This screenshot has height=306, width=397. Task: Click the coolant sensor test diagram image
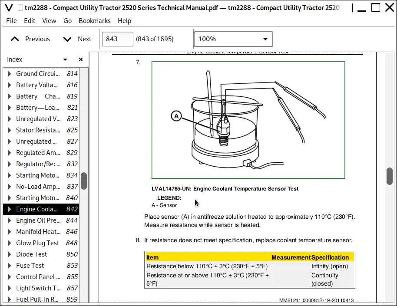[x=248, y=120]
